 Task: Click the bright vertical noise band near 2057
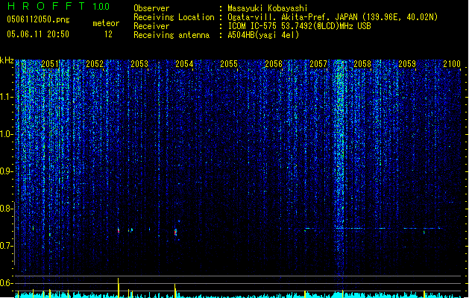pos(339,168)
